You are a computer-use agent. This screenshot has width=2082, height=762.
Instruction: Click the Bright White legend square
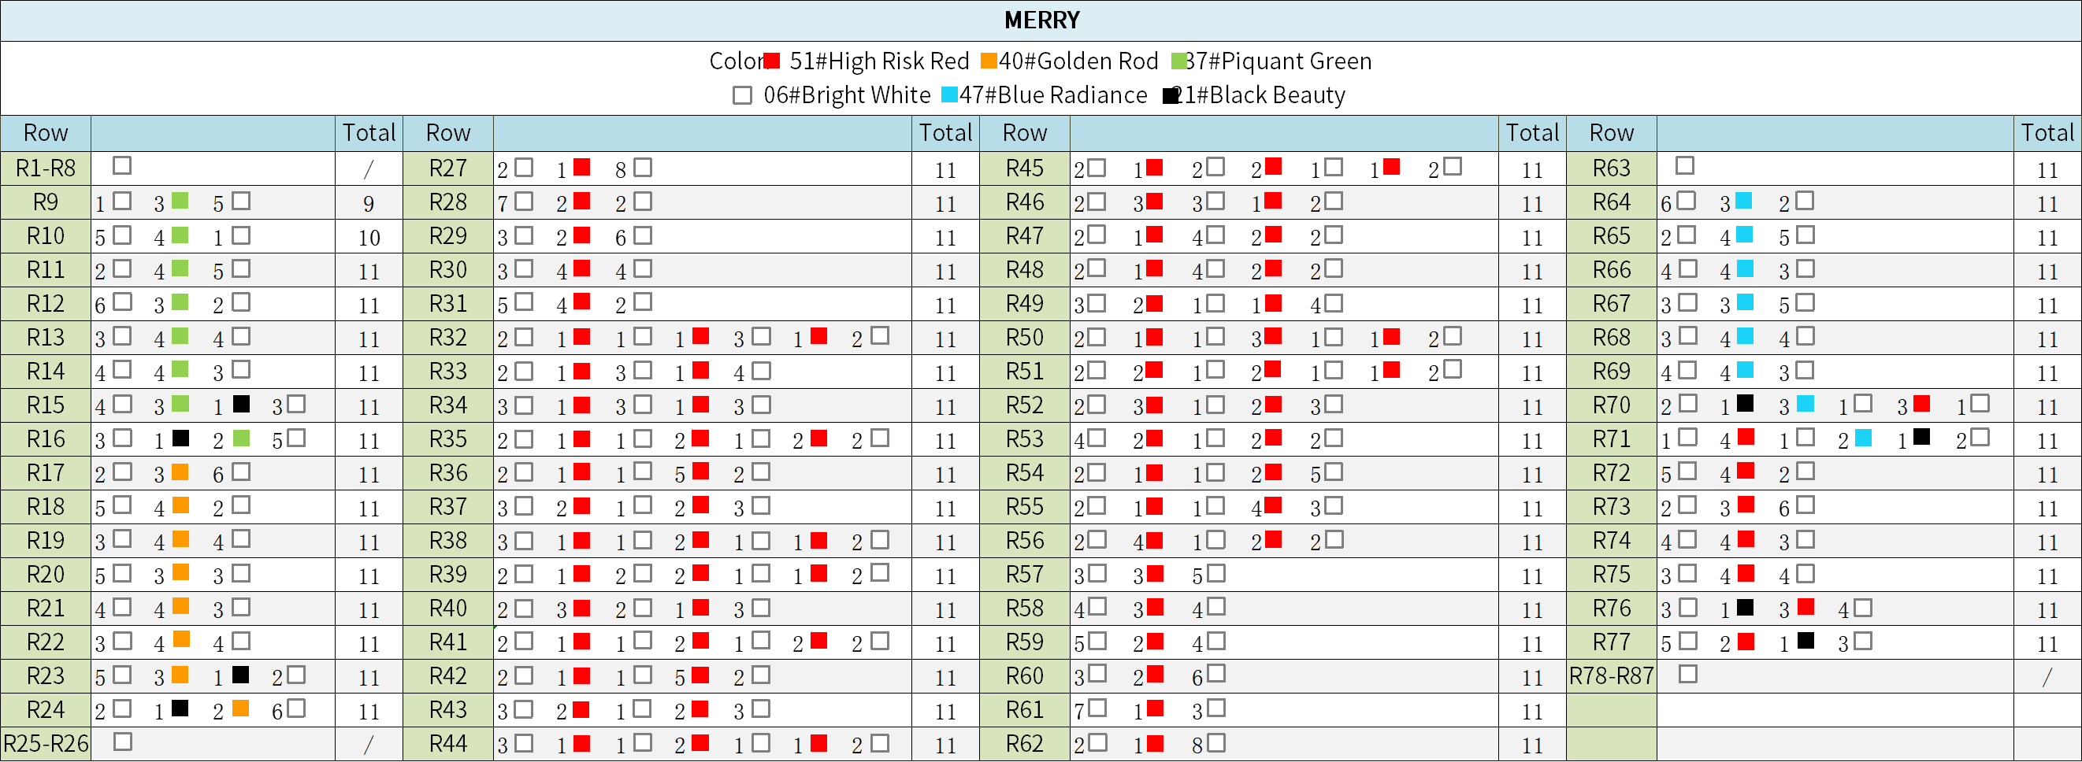pos(742,95)
